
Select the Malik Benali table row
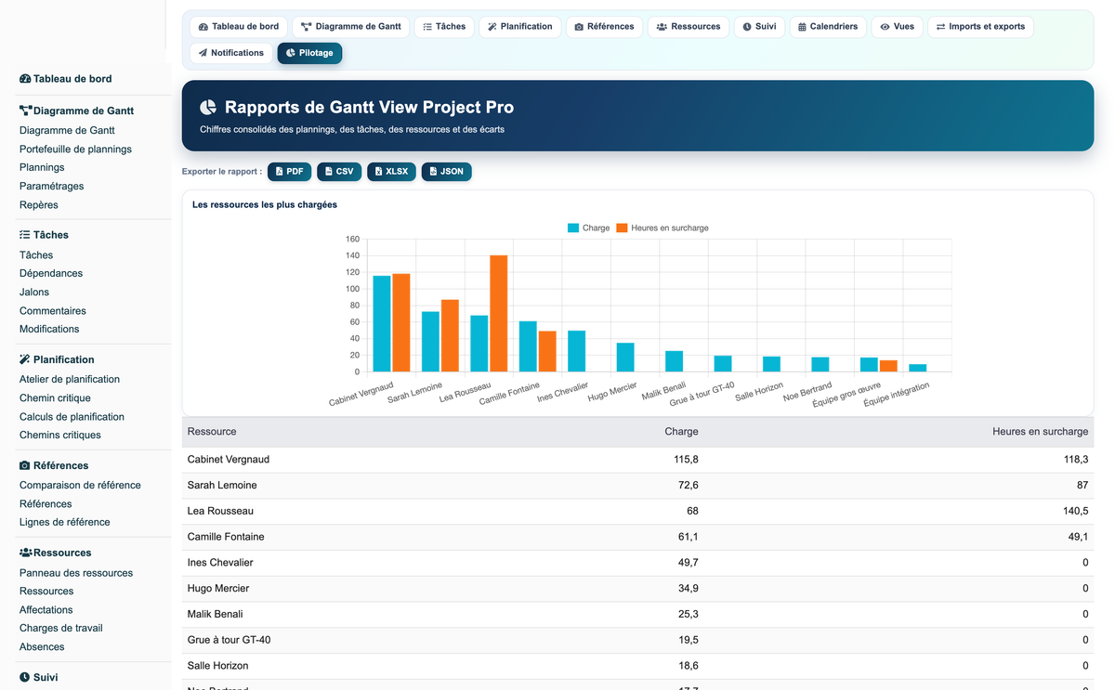pyautogui.click(x=637, y=614)
